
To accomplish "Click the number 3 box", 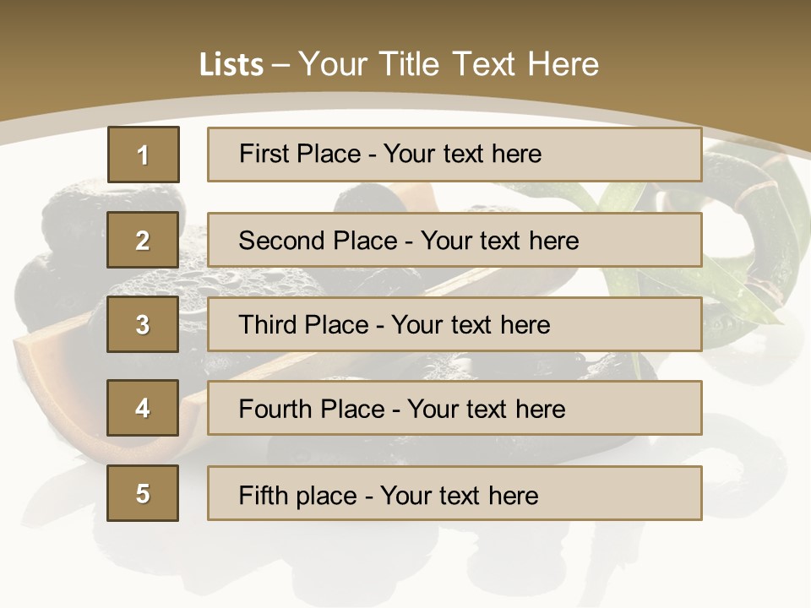I will [x=143, y=324].
